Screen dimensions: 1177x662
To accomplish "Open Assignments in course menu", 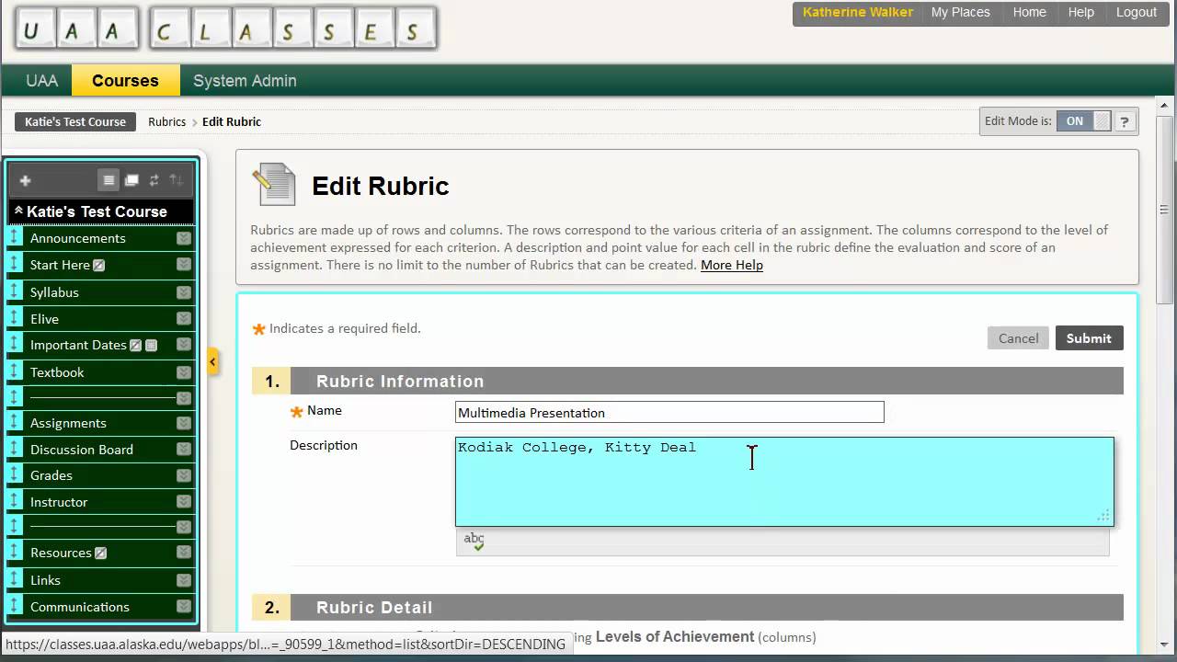I will click(x=68, y=423).
